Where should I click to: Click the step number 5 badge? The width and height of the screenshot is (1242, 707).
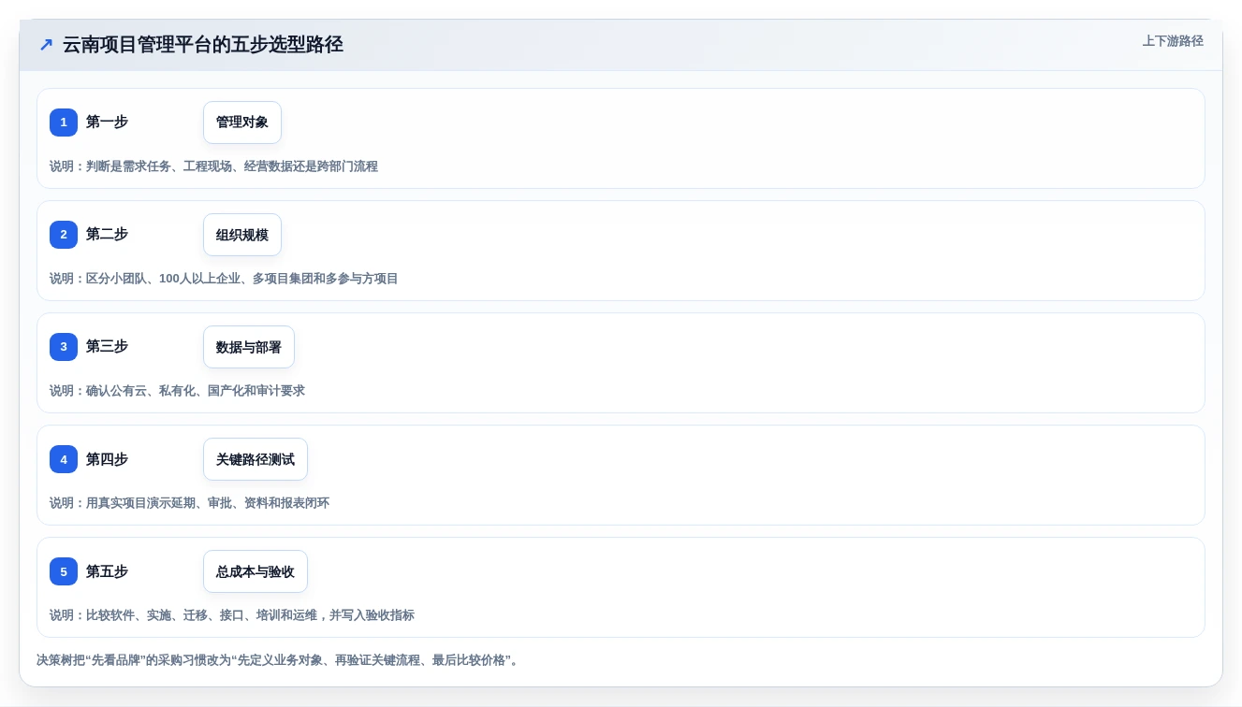point(64,571)
